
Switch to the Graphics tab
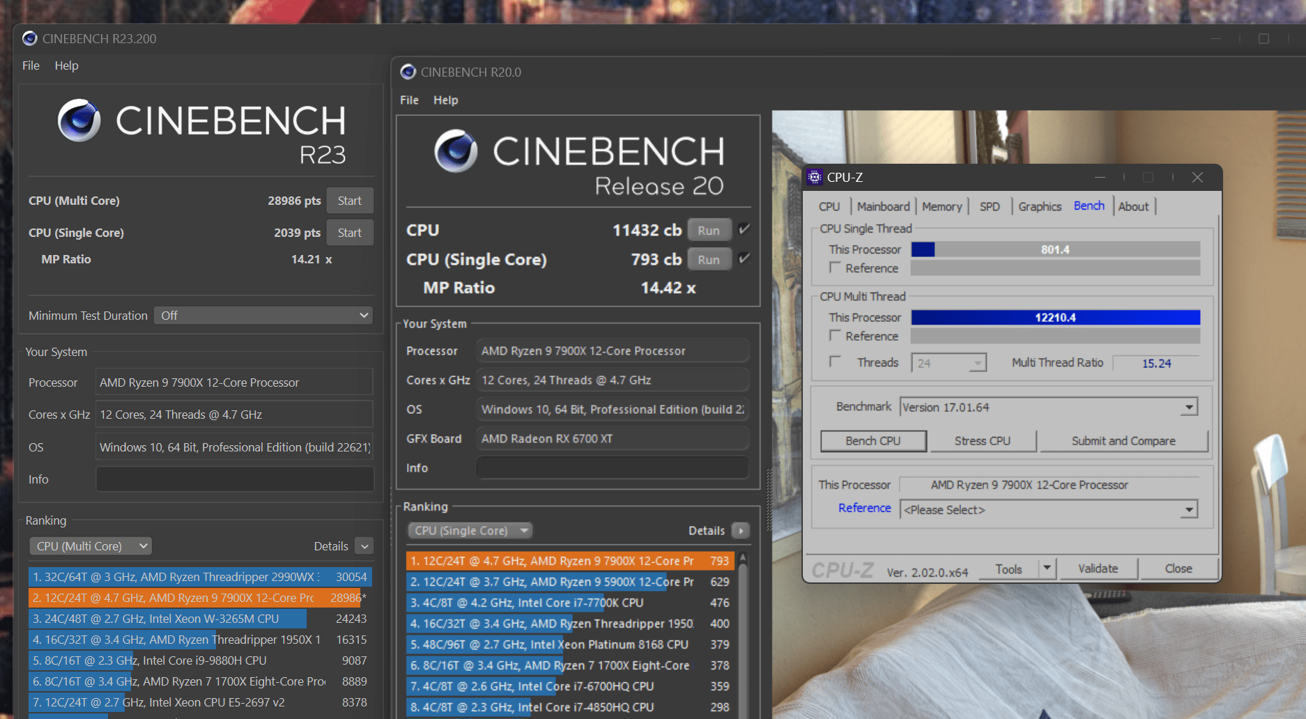pyautogui.click(x=1040, y=206)
